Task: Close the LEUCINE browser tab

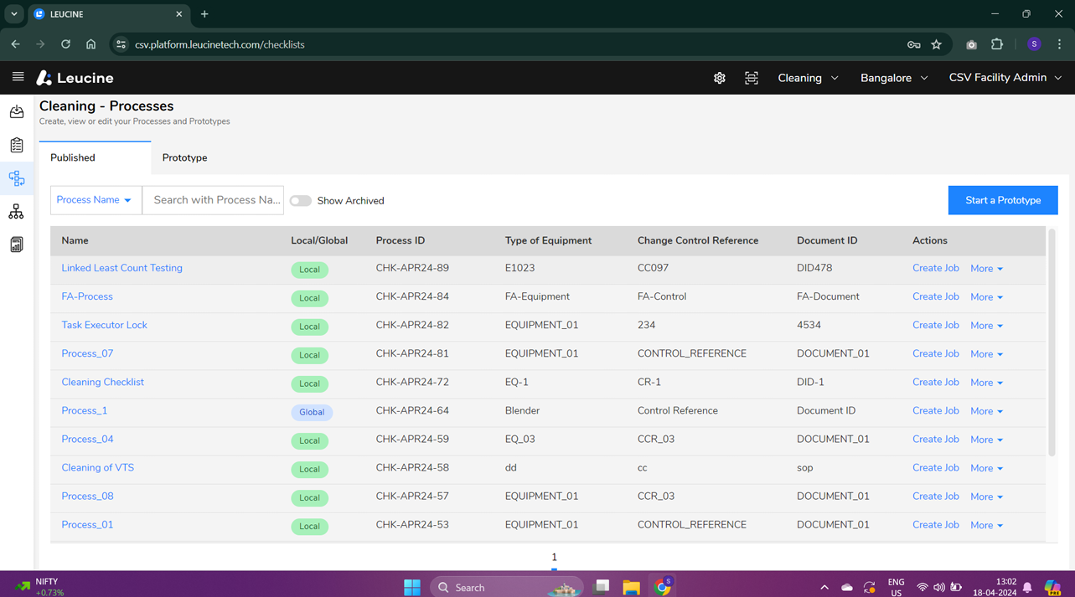Action: coord(178,14)
